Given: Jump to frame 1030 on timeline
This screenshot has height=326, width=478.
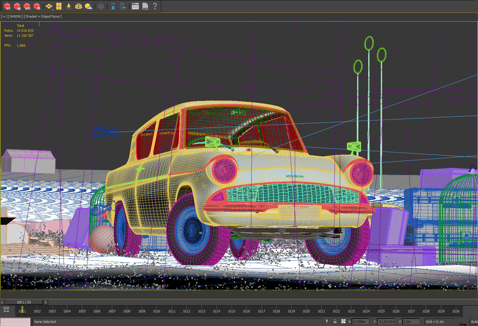Looking at the screenshot, I should tap(456, 311).
